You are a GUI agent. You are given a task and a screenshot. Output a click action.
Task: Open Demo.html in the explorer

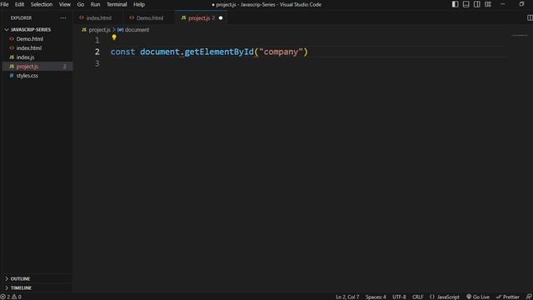point(30,39)
